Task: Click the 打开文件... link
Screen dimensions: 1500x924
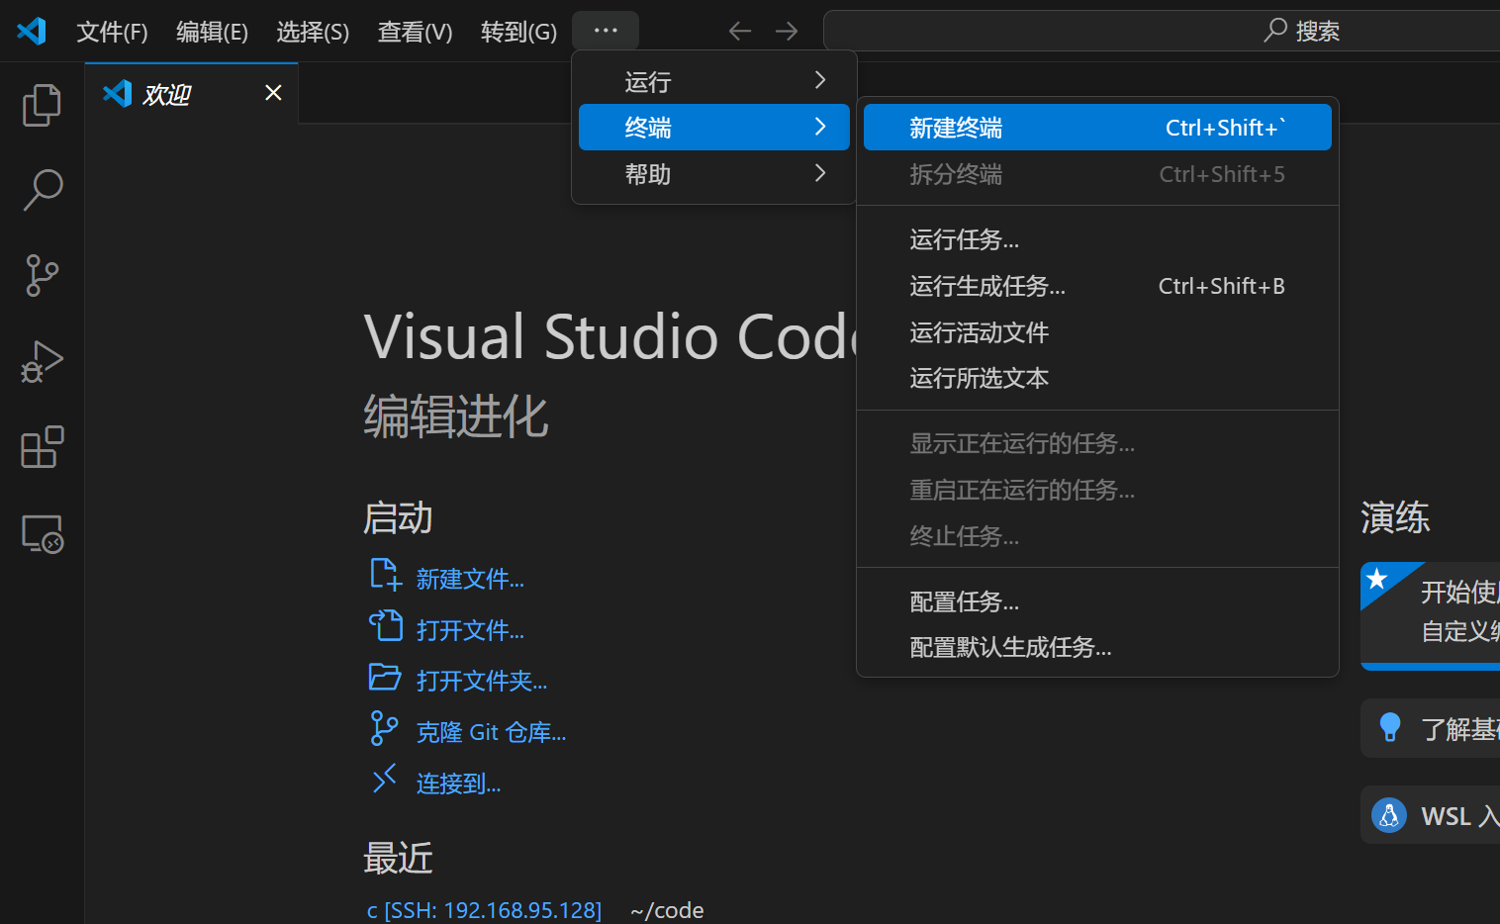Action: 470,630
